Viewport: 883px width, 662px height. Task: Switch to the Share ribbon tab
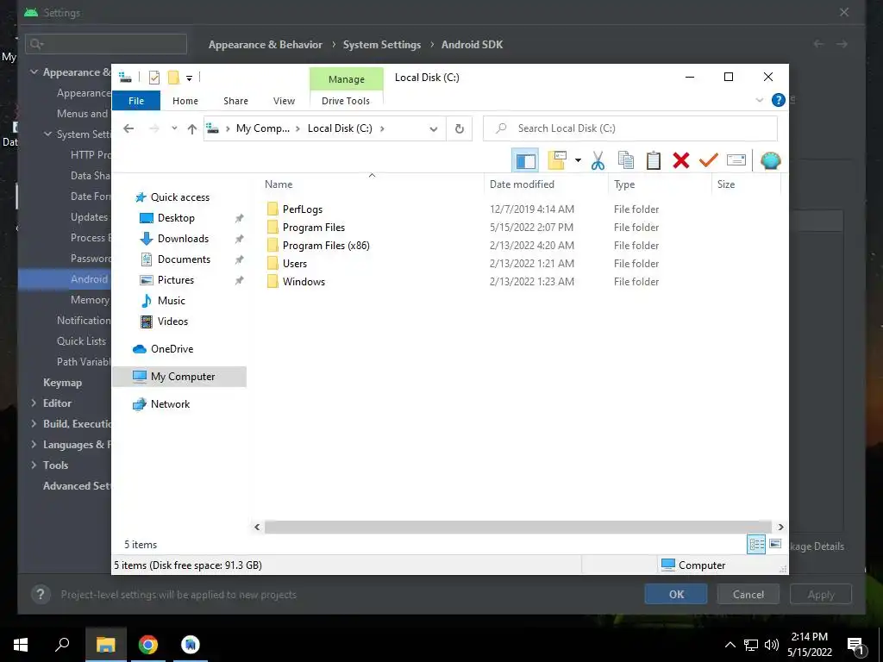pyautogui.click(x=235, y=101)
